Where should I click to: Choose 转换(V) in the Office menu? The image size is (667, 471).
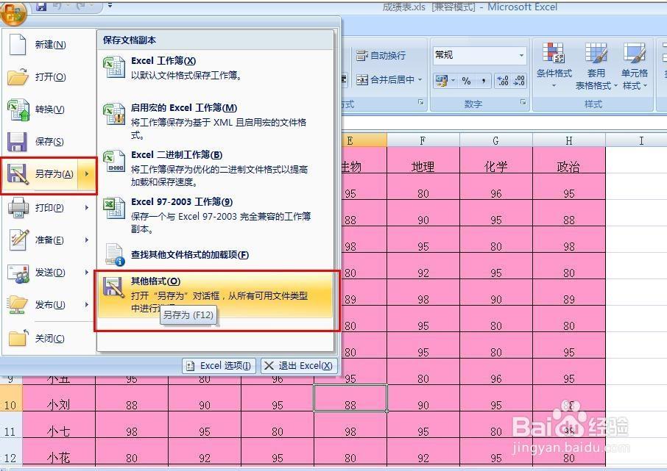[x=49, y=109]
